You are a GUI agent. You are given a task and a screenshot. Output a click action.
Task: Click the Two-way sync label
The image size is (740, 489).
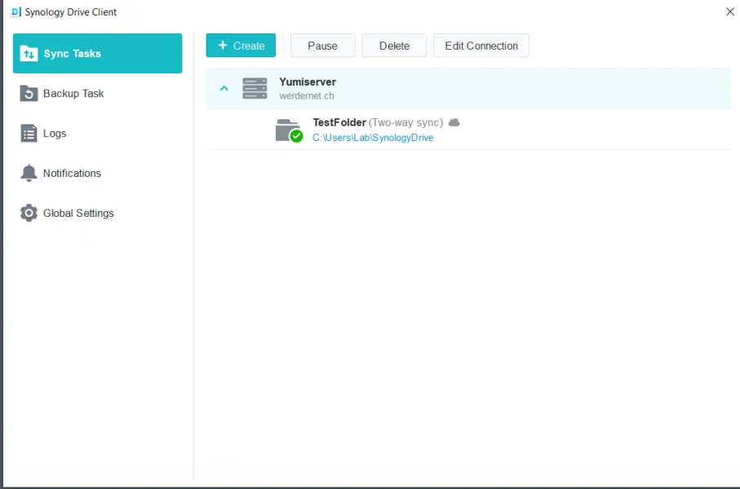[405, 122]
